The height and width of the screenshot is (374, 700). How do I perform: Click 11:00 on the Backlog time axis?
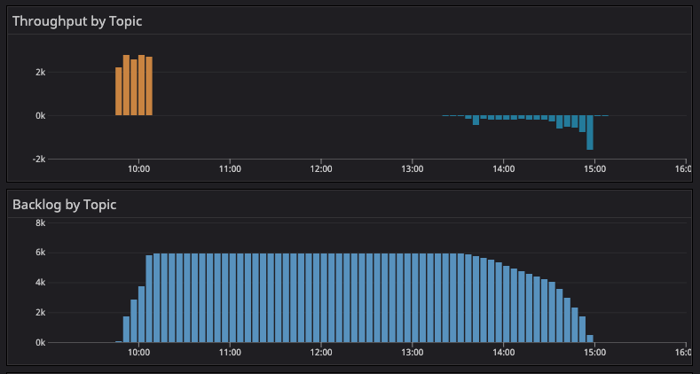(230, 353)
